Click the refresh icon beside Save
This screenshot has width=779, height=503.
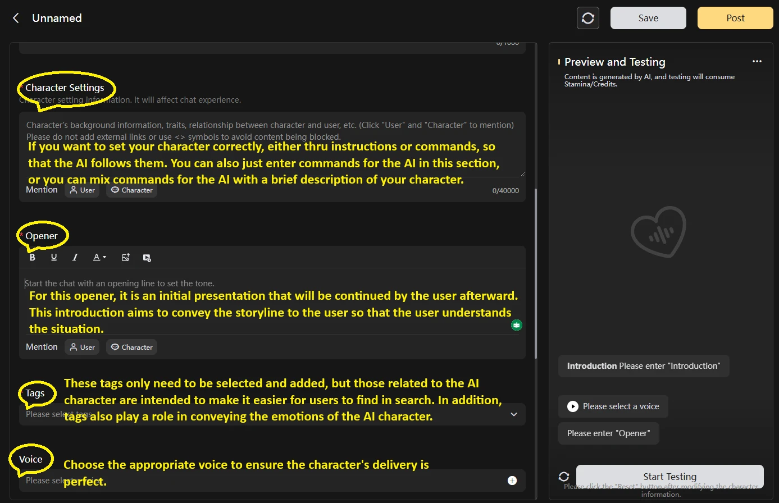click(x=587, y=18)
